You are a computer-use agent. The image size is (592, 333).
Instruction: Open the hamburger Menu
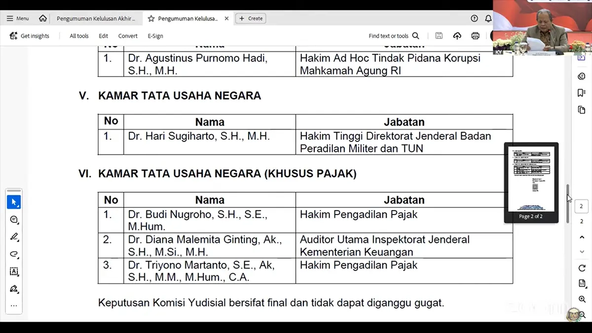pos(17,18)
